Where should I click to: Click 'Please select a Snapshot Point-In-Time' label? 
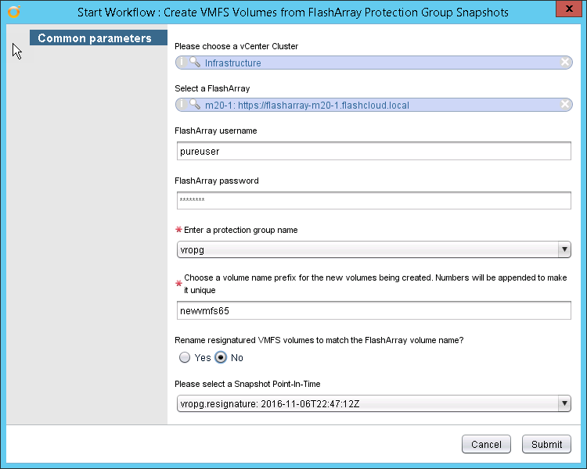pos(247,384)
